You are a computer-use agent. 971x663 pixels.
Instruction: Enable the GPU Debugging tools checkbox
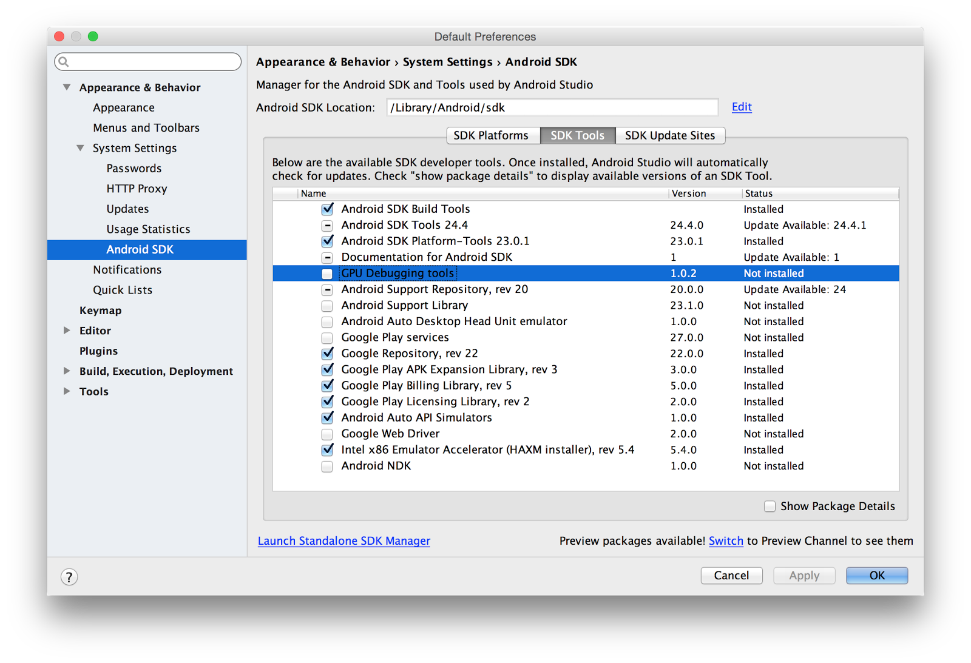click(x=327, y=273)
